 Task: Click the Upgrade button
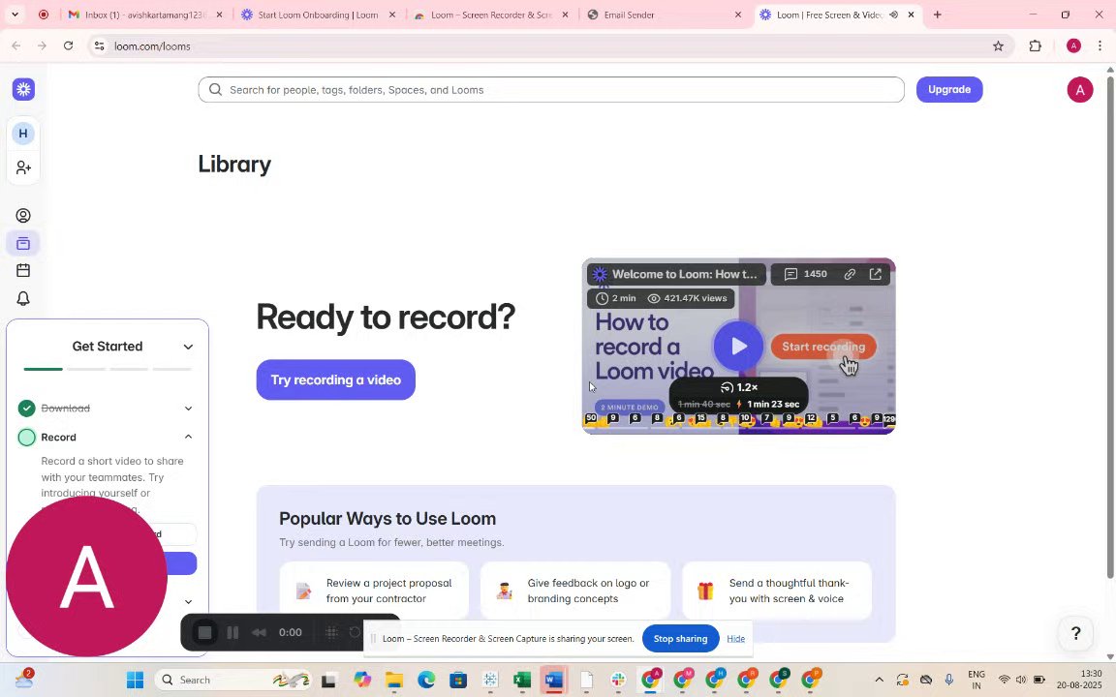(948, 90)
